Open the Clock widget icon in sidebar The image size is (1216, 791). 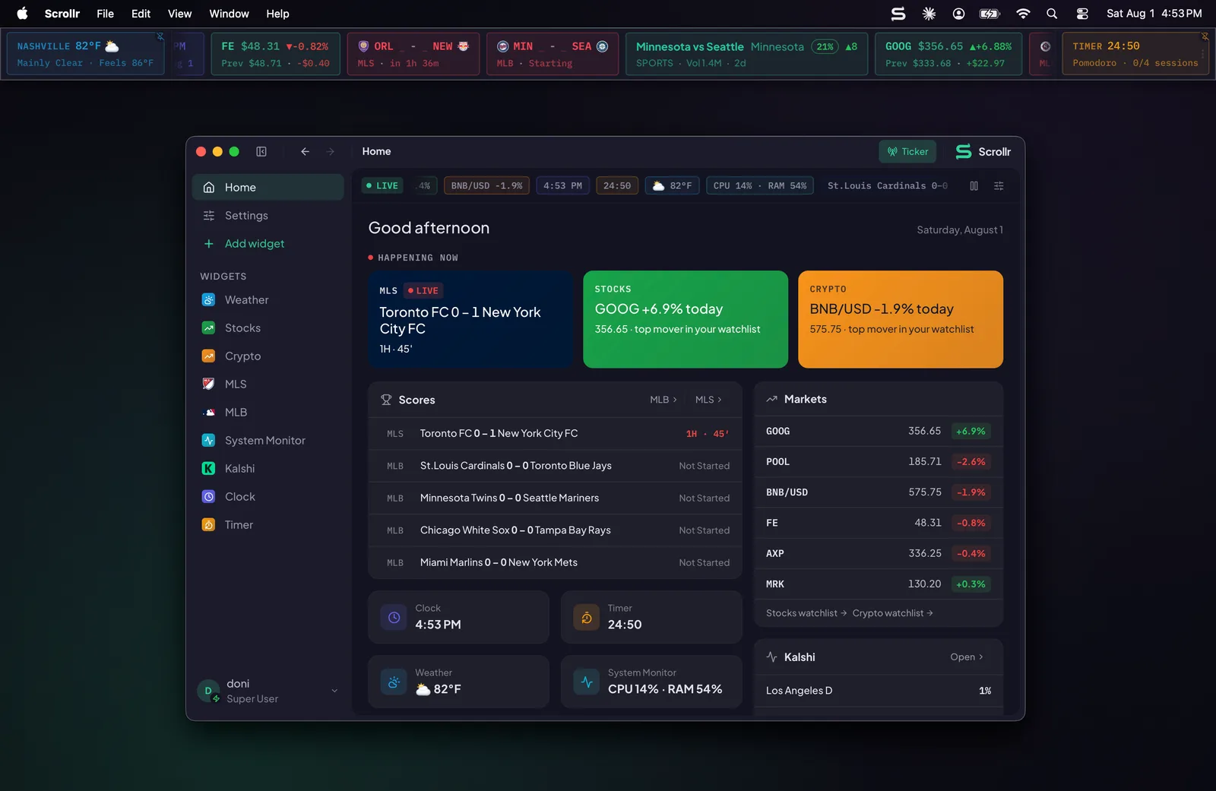[x=208, y=497]
